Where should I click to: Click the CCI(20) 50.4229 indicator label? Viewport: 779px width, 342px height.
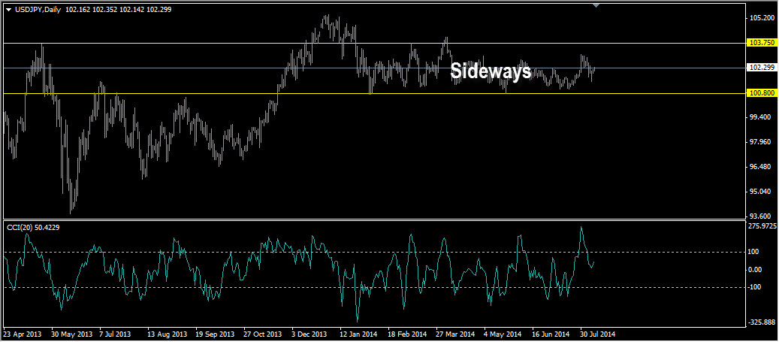32,227
